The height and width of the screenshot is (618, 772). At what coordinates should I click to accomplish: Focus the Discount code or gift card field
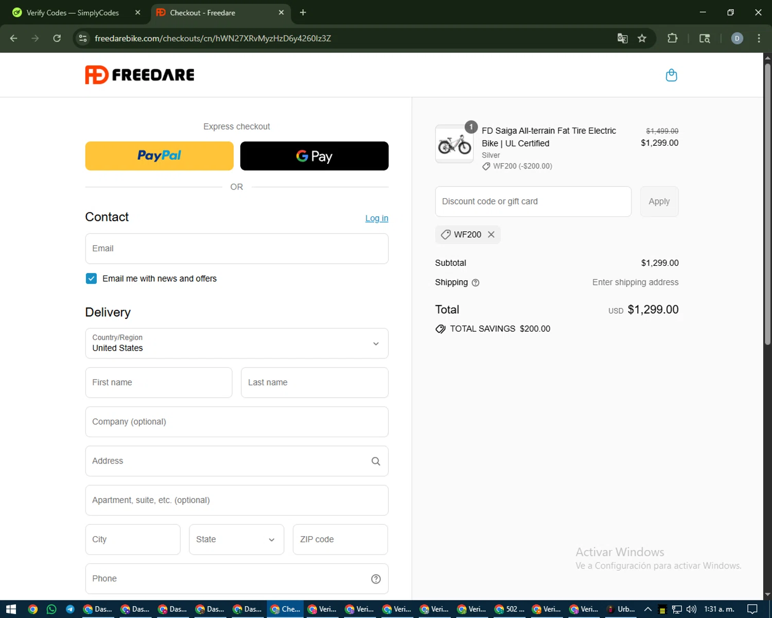point(533,201)
